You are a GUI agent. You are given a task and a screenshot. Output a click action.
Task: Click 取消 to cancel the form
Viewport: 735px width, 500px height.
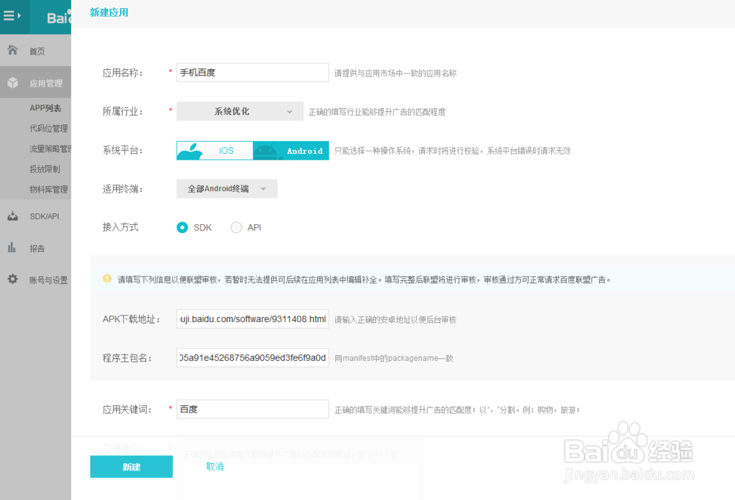215,466
